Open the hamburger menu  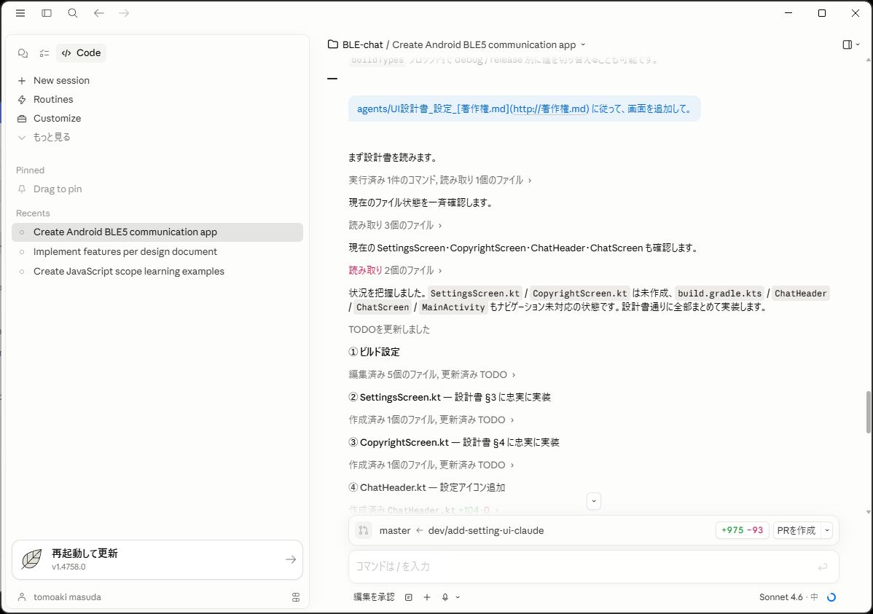(x=20, y=13)
